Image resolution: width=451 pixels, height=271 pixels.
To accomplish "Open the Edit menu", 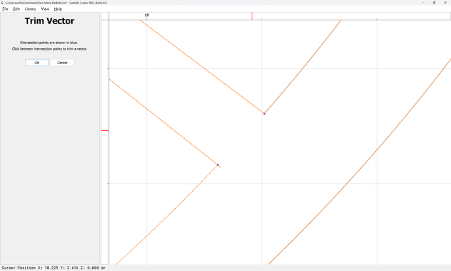I will (x=16, y=9).
